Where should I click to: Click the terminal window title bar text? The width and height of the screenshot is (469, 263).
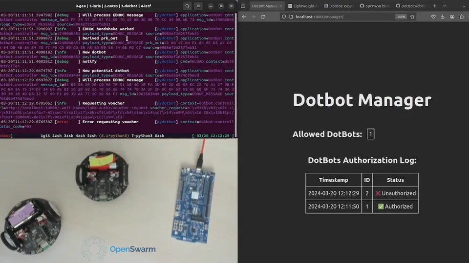pyautogui.click(x=113, y=6)
